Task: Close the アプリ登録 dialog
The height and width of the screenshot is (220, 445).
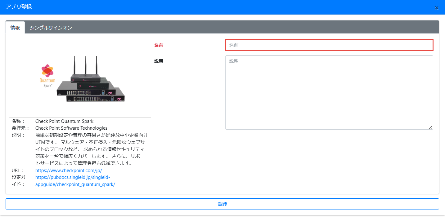Action: [436, 8]
